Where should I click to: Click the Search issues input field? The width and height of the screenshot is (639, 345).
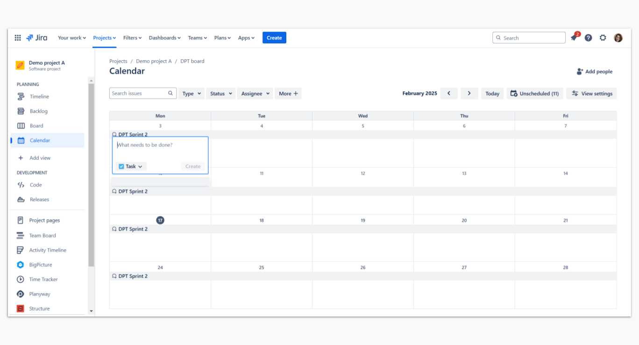139,93
